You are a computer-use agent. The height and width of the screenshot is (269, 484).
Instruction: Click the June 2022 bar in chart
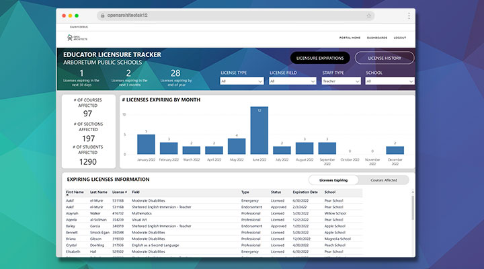tap(259, 130)
